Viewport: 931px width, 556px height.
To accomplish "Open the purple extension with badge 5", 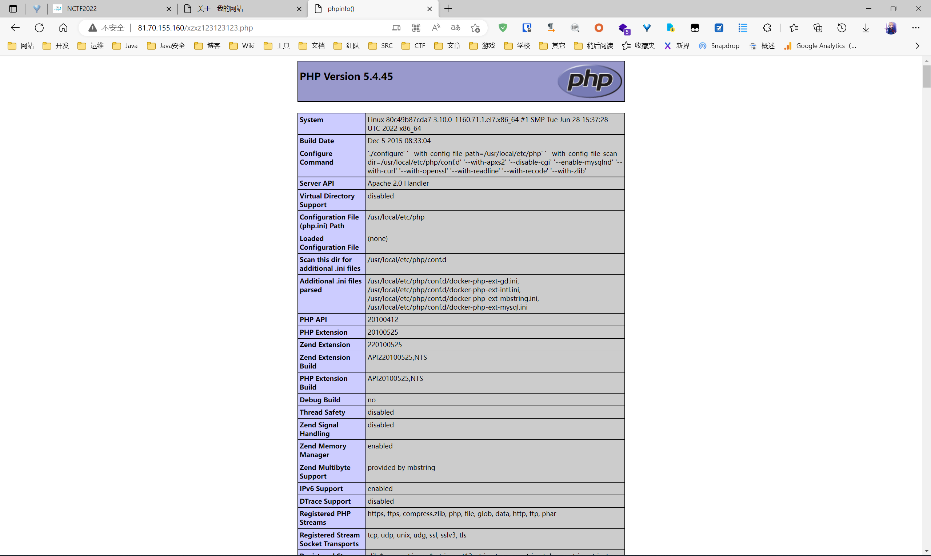I will point(624,28).
